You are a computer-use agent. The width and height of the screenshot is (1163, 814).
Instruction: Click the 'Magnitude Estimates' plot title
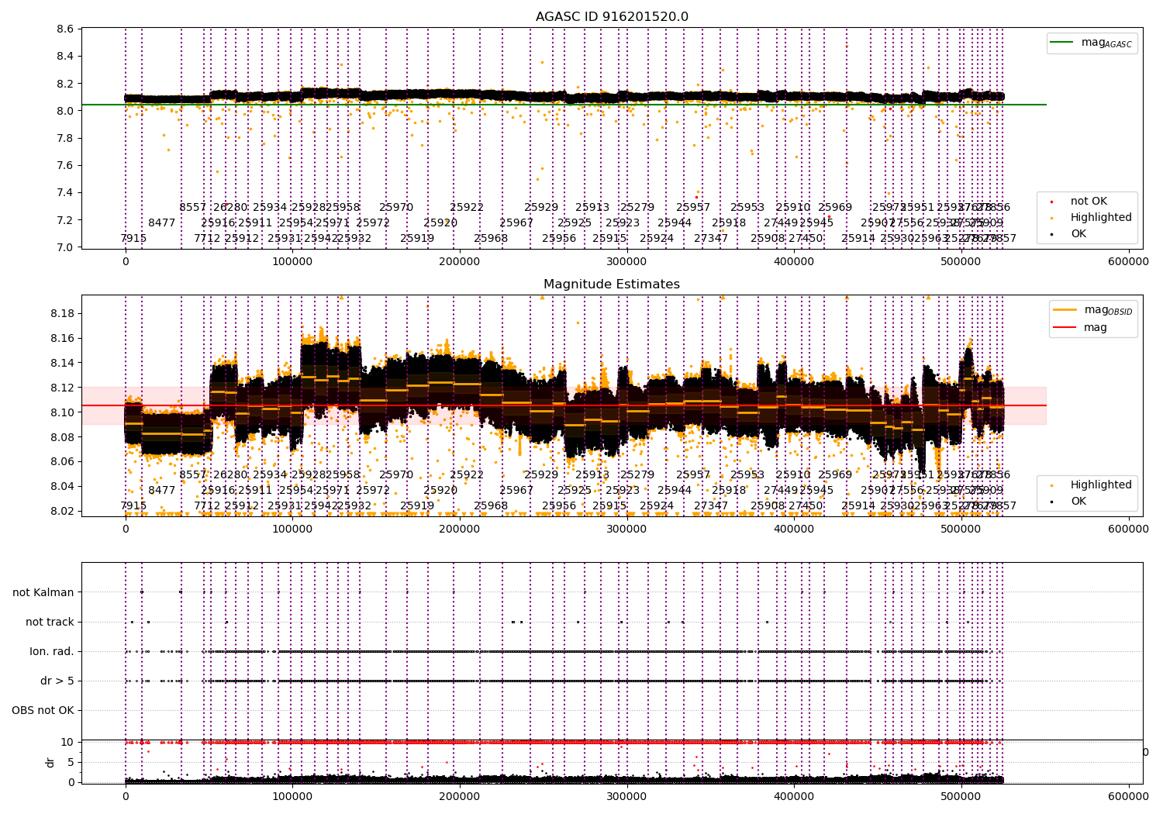pyautogui.click(x=612, y=285)
